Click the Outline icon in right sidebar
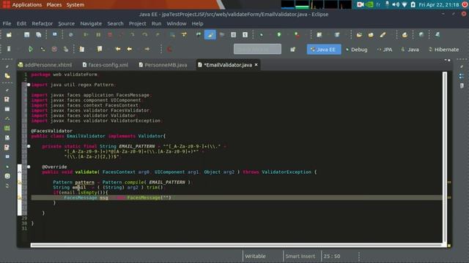The height and width of the screenshot is (263, 469). [462, 76]
